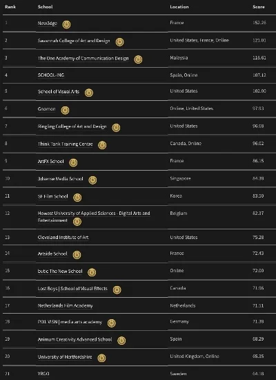This screenshot has width=276, height=380.
Task: Click the badge next to Think Tank Training Centre
Action: [102, 145]
